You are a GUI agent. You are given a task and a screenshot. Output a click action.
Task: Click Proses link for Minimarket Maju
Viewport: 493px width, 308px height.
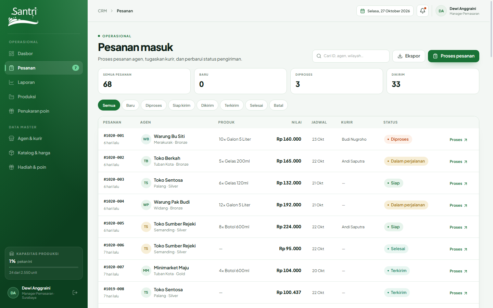[458, 271]
